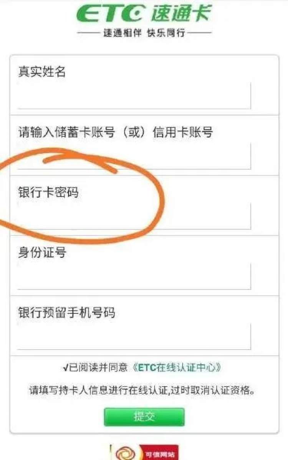Viewport: 288px width, 460px height.
Task: Open the 《ETC在线认证中心》 agreement link
Action: pos(177,367)
